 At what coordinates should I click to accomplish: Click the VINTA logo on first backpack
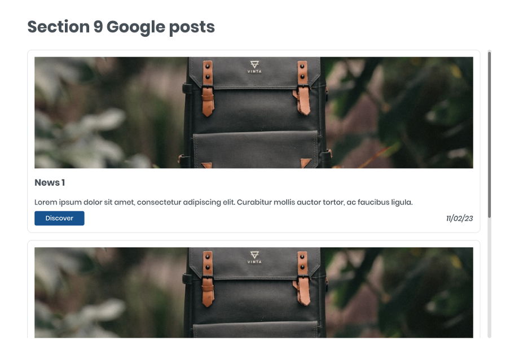254,67
